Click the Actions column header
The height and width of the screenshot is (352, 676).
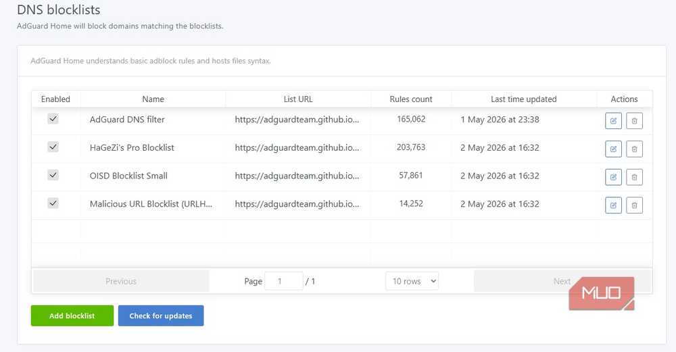coord(624,99)
